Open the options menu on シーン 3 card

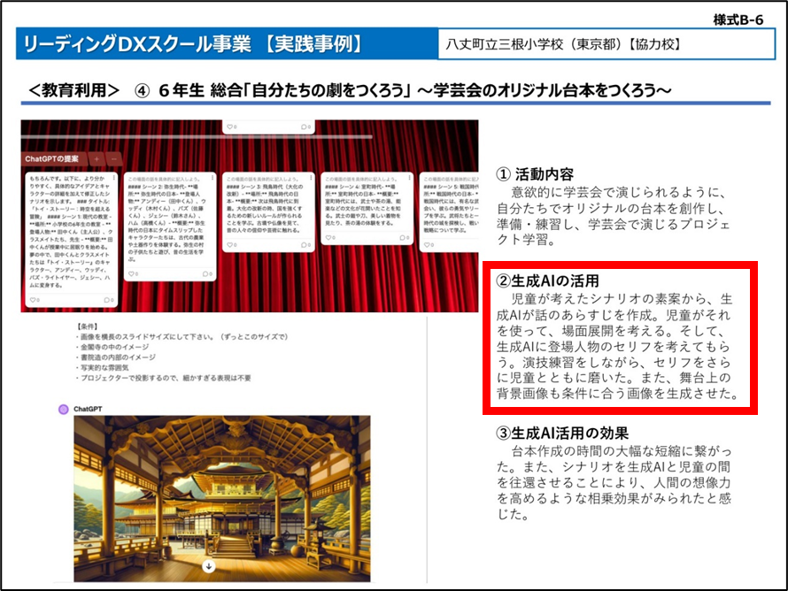pos(311,178)
